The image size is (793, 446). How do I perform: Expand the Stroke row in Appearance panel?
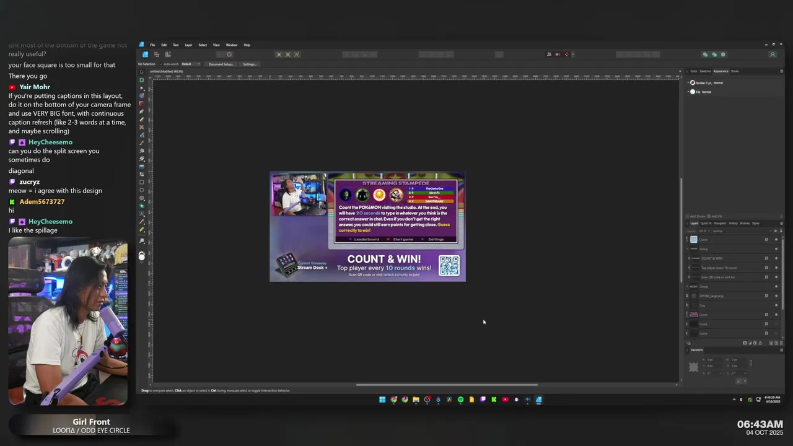pyautogui.click(x=688, y=82)
